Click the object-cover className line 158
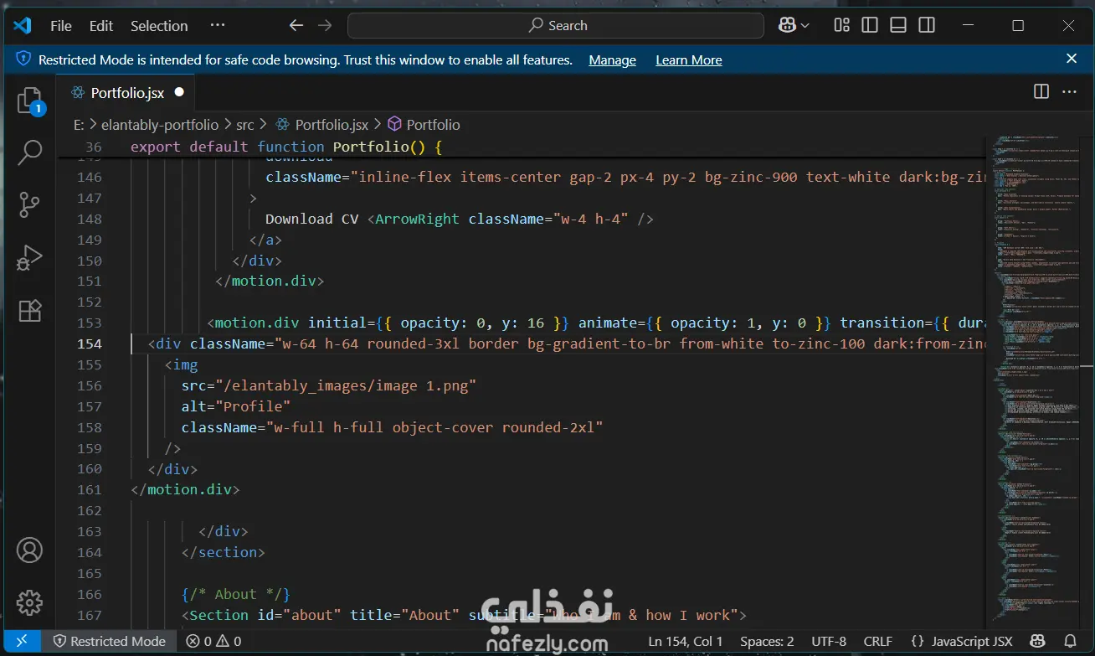 coord(393,427)
